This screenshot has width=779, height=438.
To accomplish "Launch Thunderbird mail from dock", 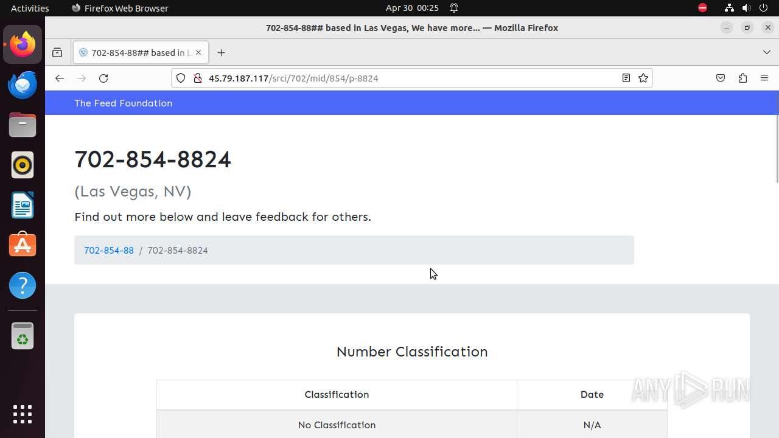I will (x=23, y=85).
